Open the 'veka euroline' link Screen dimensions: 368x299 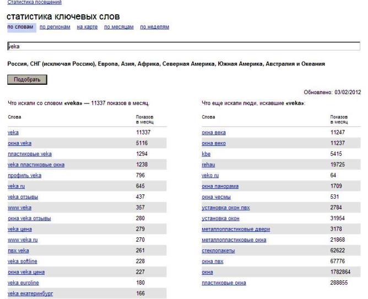[23, 283]
